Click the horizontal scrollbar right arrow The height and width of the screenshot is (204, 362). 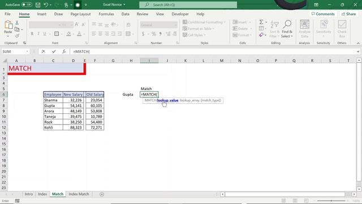[x=354, y=194]
